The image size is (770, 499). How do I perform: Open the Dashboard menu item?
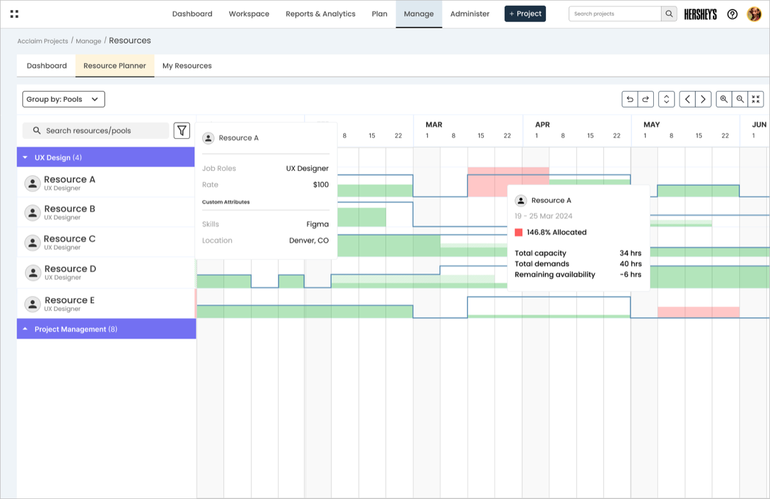192,13
